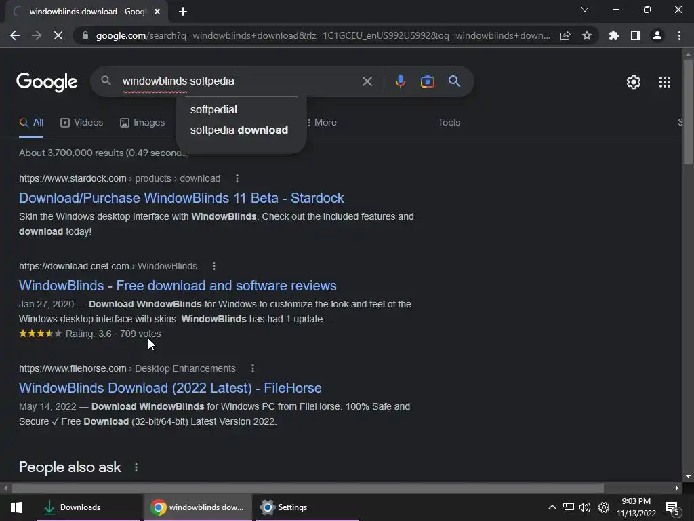Switch to the Settings taskbar window
Viewport: 694px width, 521px height.
tap(307, 507)
